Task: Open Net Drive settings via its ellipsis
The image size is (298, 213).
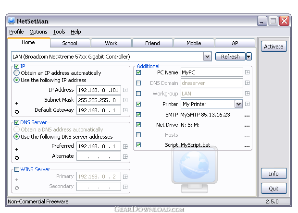Action: (247, 126)
